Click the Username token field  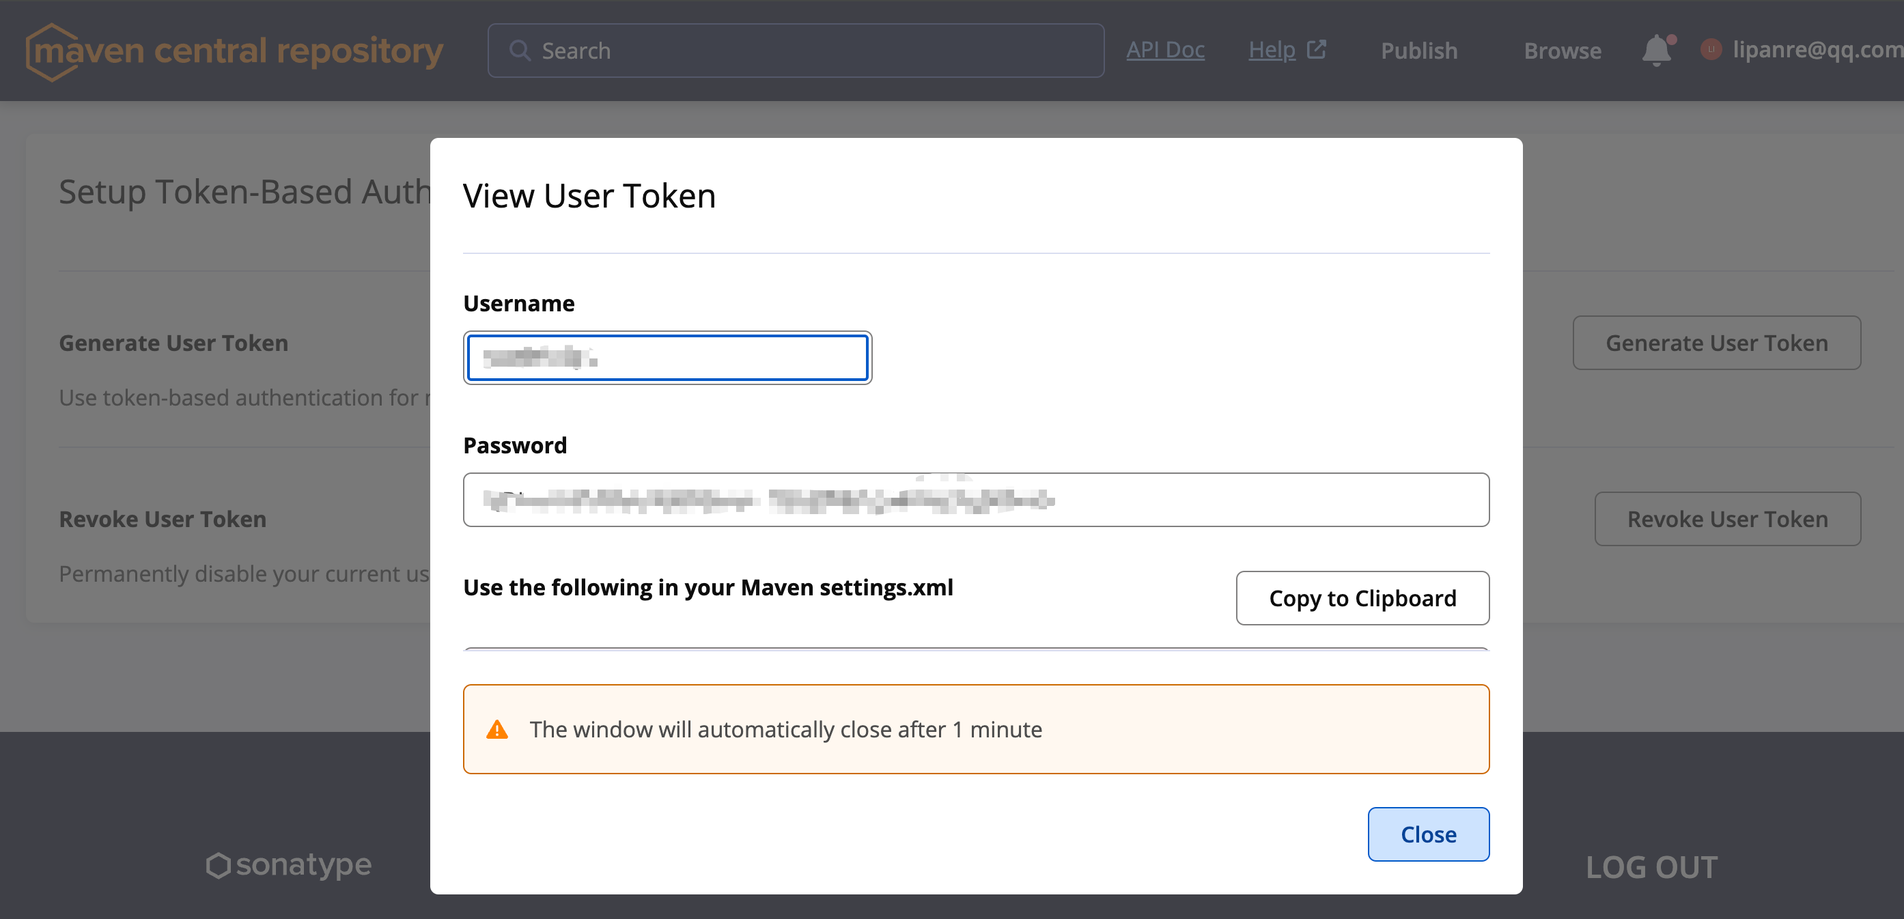[x=667, y=358]
